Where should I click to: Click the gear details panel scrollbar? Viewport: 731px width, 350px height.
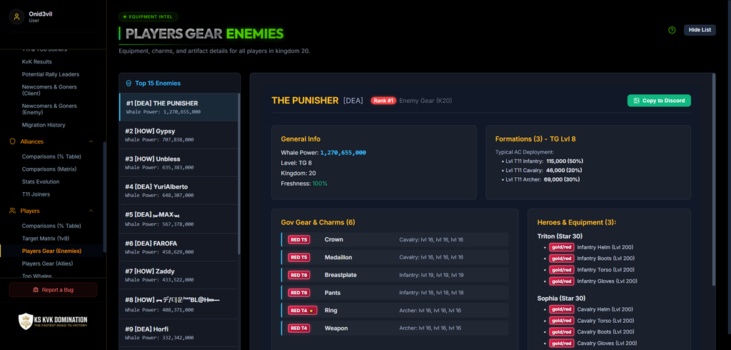pos(714,180)
